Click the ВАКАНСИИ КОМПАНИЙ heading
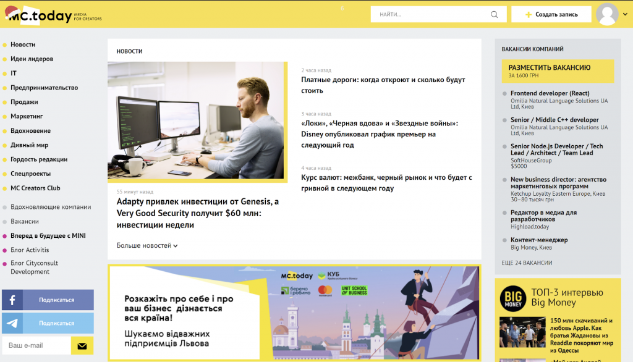633x362 pixels. coord(532,49)
